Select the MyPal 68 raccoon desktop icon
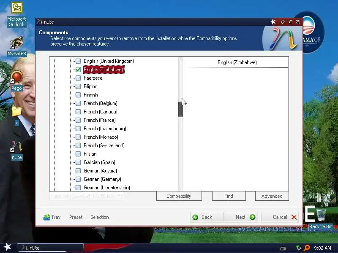Image resolution: width=338 pixels, height=253 pixels. click(x=16, y=46)
